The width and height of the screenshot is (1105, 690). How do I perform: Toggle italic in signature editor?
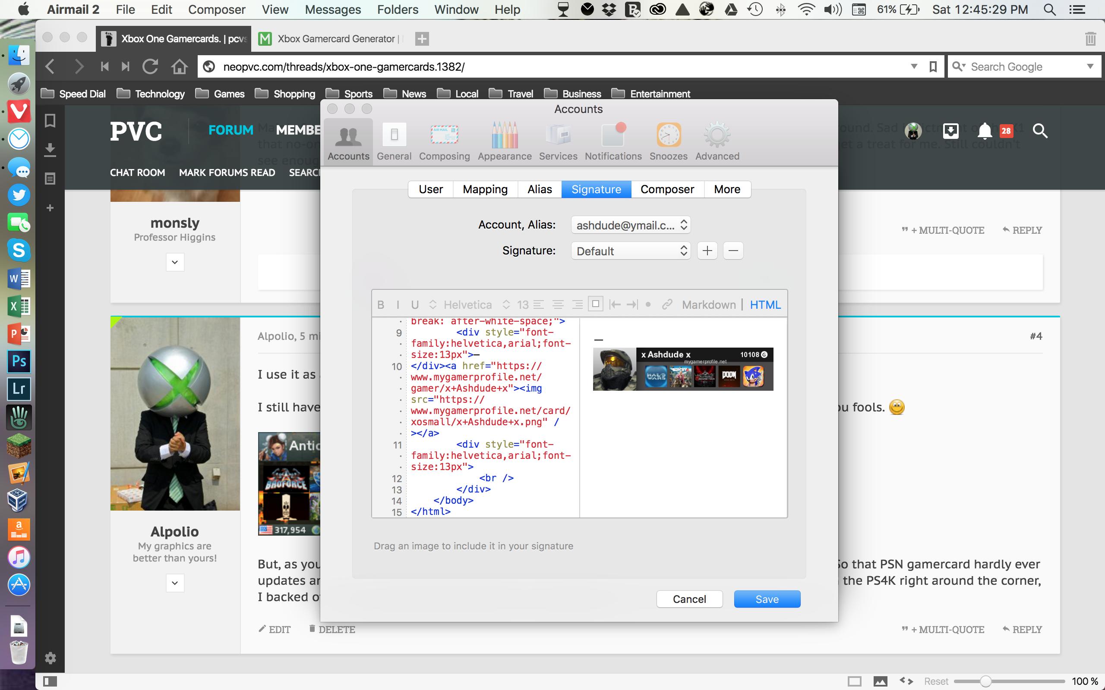(x=398, y=305)
